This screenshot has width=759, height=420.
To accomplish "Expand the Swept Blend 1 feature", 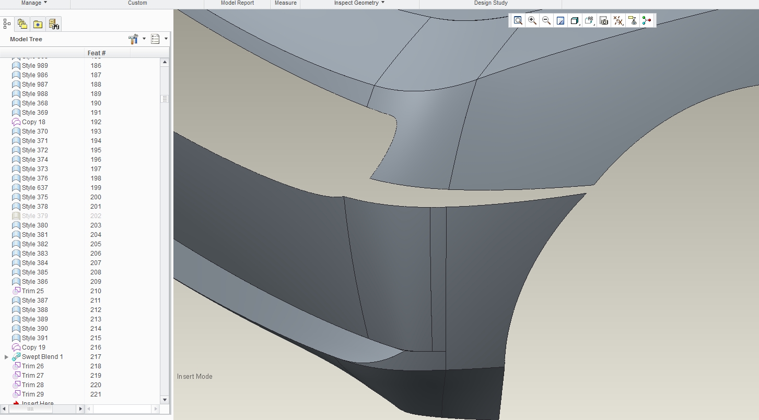I will [x=6, y=357].
